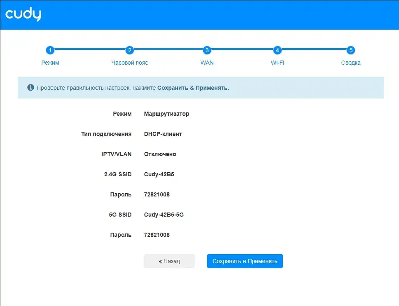Viewport: 399px width, 306px height.
Task: Select step 1 circle in the wizard
Action: (x=50, y=50)
